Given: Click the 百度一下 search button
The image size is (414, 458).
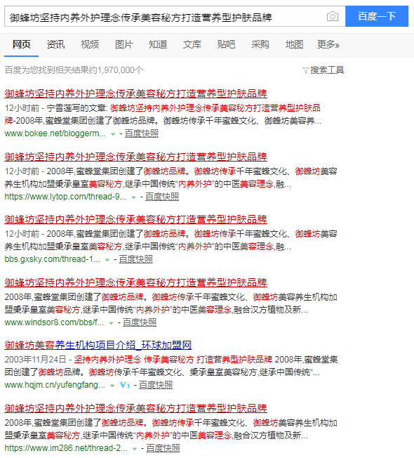Looking at the screenshot, I should coord(377,16).
